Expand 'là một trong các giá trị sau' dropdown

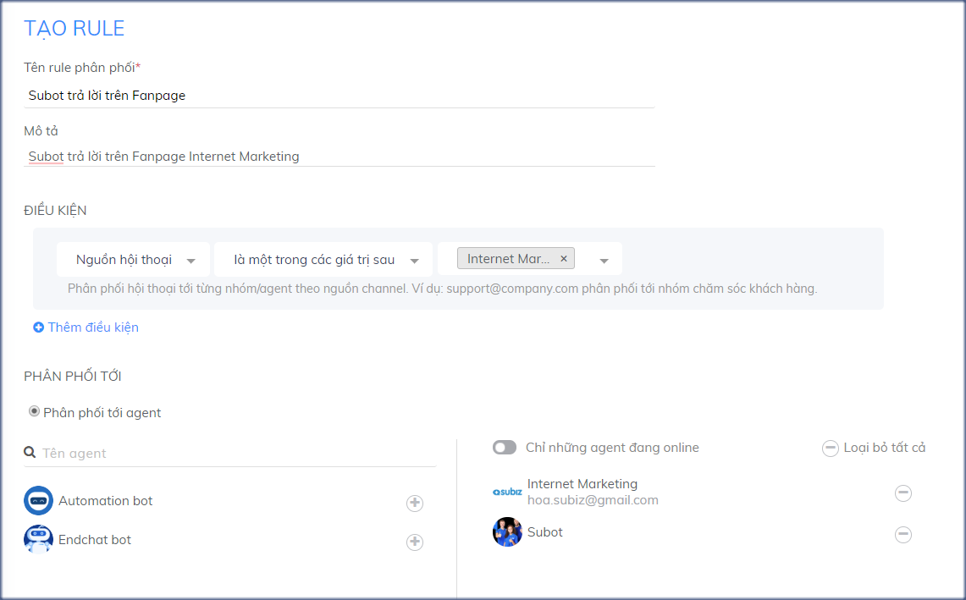point(323,260)
